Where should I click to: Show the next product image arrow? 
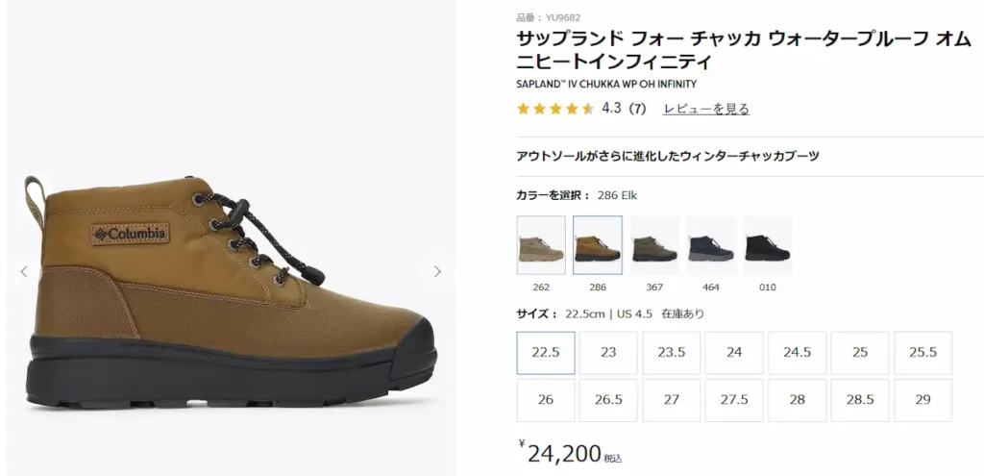click(437, 272)
